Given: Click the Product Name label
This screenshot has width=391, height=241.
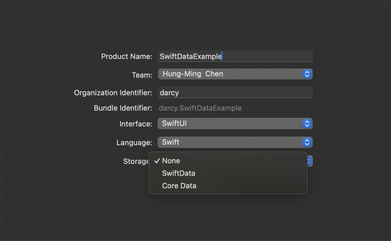Looking at the screenshot, I should pyautogui.click(x=126, y=57).
